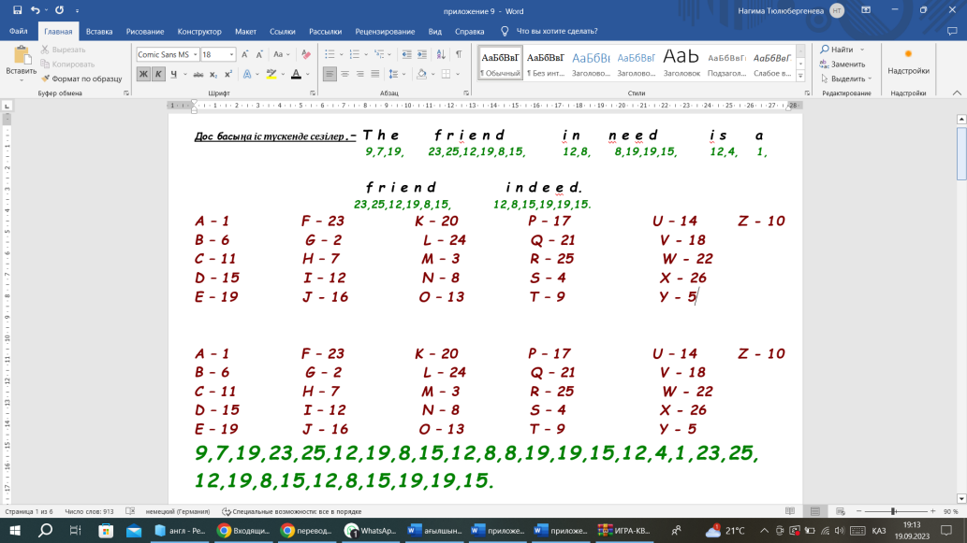
Task: Switch to Read Mode view icon
Action: point(790,511)
